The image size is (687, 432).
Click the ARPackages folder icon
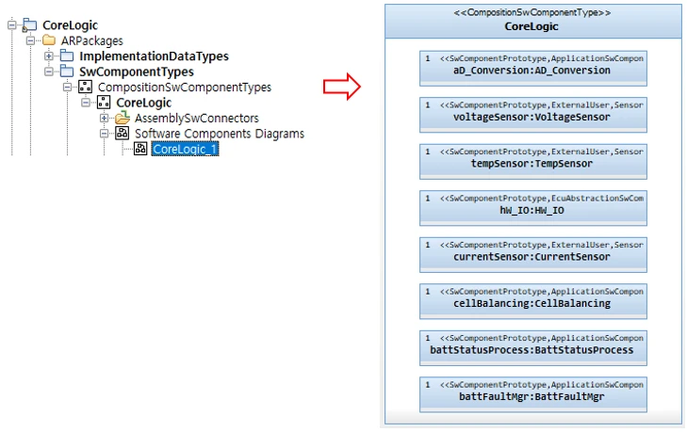pyautogui.click(x=49, y=41)
